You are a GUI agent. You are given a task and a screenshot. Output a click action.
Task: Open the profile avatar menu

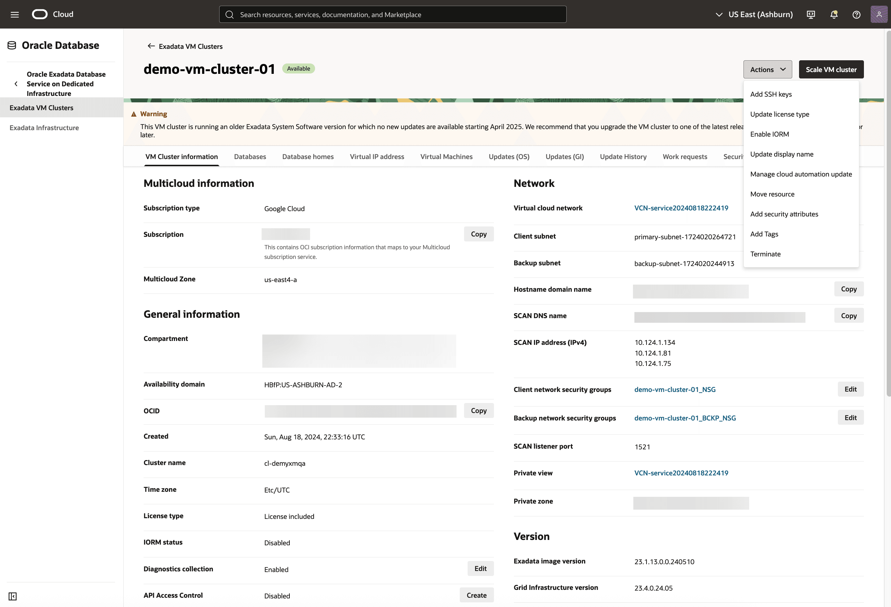tap(879, 14)
